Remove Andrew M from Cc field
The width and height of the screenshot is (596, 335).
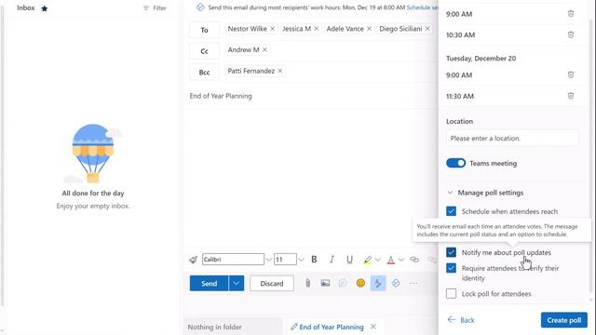pos(264,49)
